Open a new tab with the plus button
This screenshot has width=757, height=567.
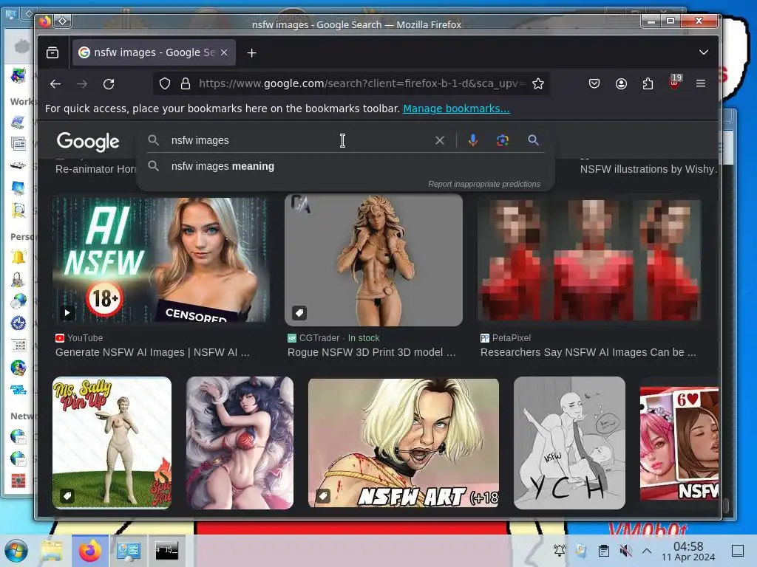(x=251, y=52)
